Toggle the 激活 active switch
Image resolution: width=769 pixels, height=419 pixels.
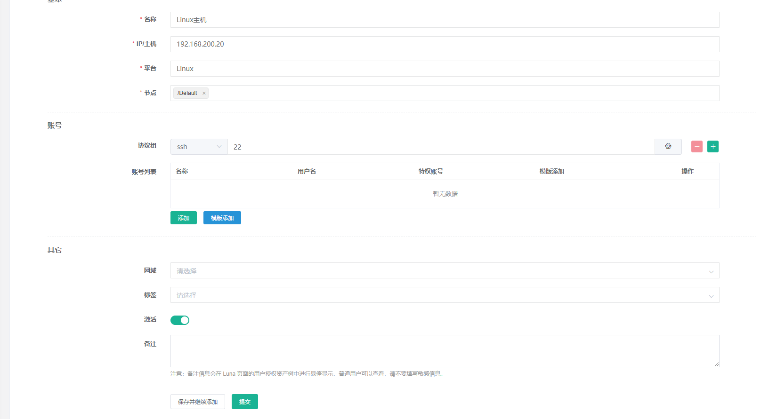coord(180,320)
